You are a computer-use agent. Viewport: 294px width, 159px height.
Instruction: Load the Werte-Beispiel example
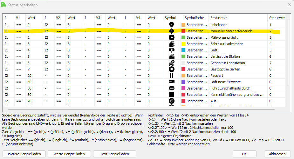tap(69, 154)
